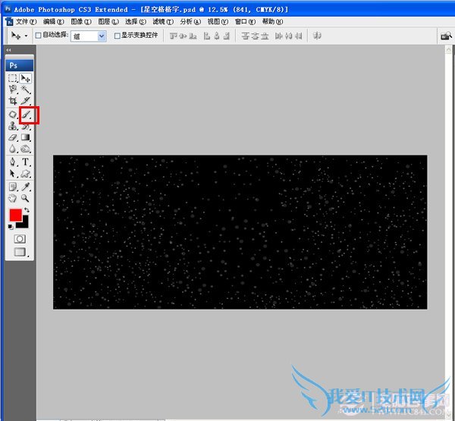This screenshot has height=421, width=455.
Task: Select the Clone Stamp tool
Action: coord(13,126)
